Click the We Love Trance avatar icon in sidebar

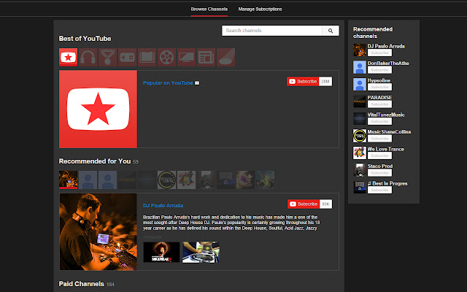[x=360, y=153]
